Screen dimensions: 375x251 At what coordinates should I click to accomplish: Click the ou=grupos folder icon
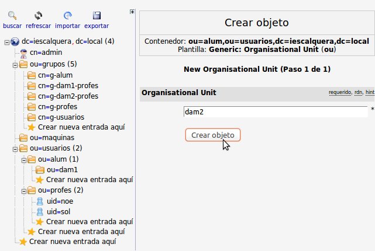pyautogui.click(x=23, y=64)
